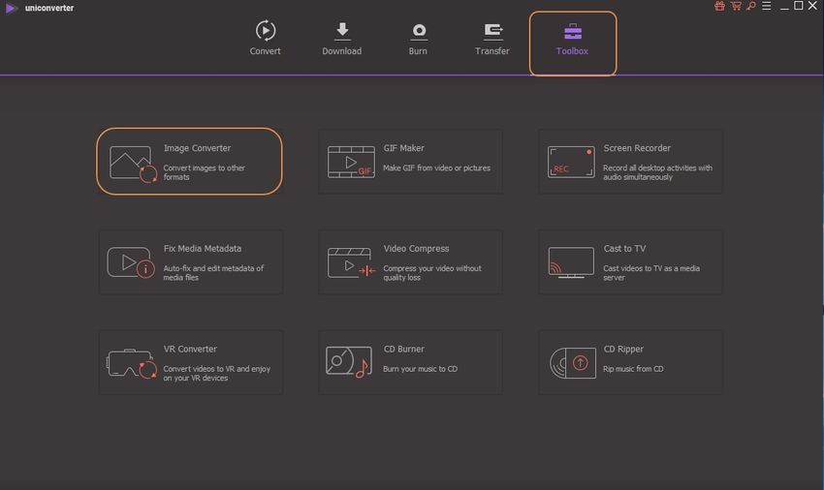Viewport: 824px width, 490px height.
Task: Click the VR Converter headset icon
Action: pyautogui.click(x=132, y=363)
